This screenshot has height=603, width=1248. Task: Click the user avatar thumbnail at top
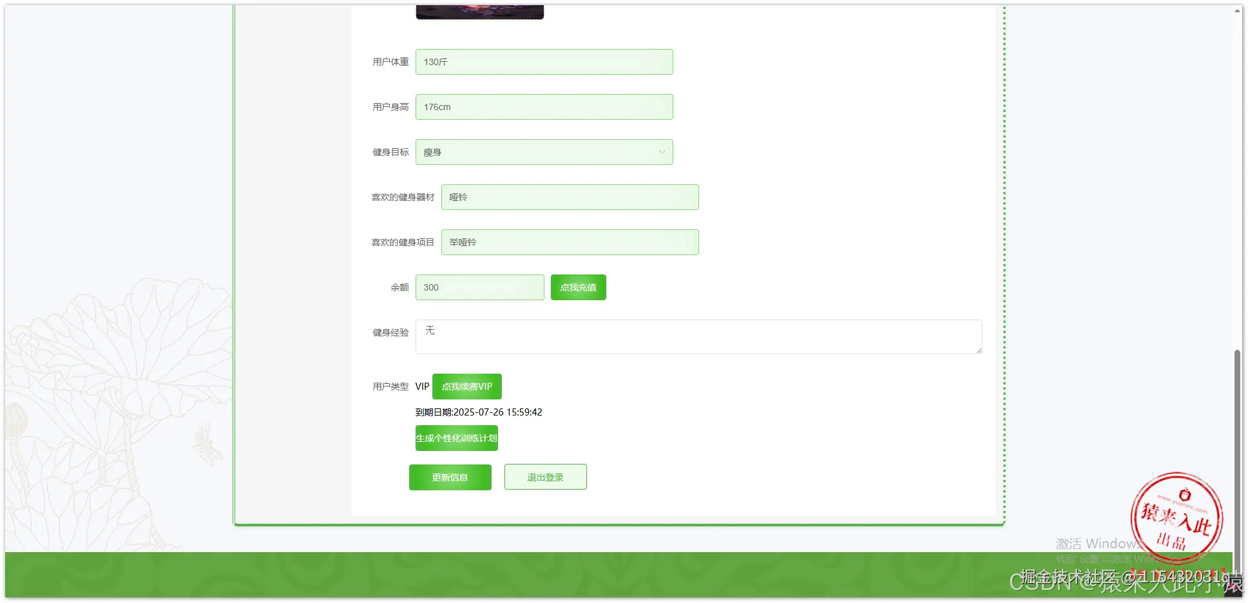(x=479, y=12)
